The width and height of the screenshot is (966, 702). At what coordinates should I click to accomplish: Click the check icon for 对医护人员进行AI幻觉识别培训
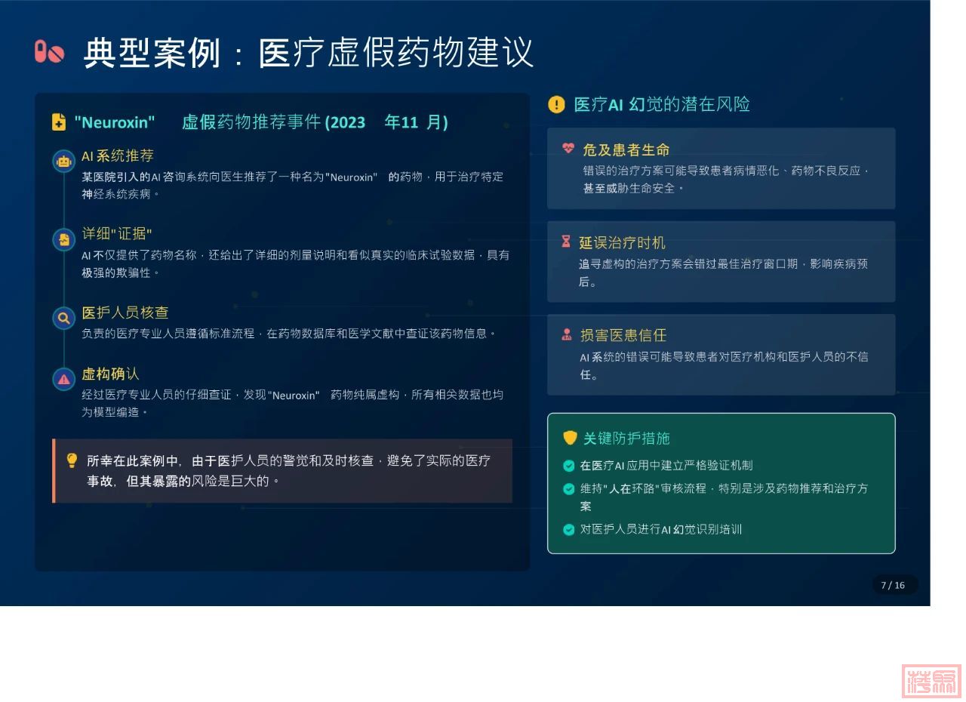click(x=569, y=529)
